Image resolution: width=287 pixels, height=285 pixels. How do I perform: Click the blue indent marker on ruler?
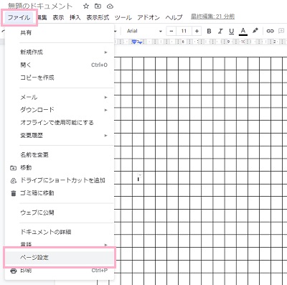[x=135, y=42]
